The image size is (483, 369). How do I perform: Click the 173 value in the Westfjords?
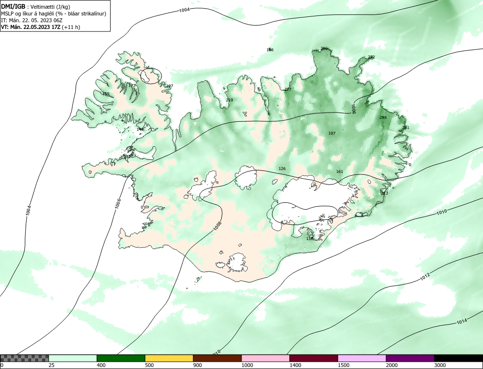tap(132, 85)
